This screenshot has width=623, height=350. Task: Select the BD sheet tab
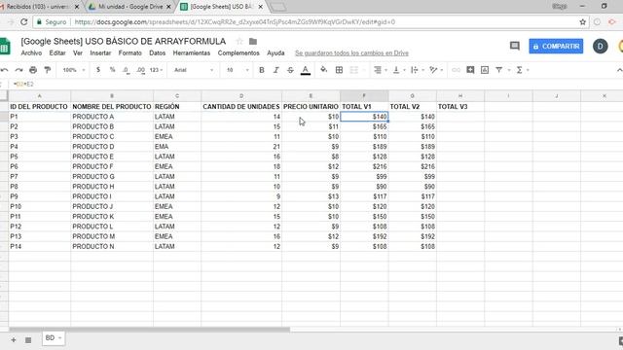click(x=54, y=338)
